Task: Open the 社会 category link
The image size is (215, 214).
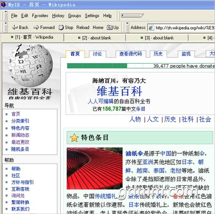Action: point(205,119)
